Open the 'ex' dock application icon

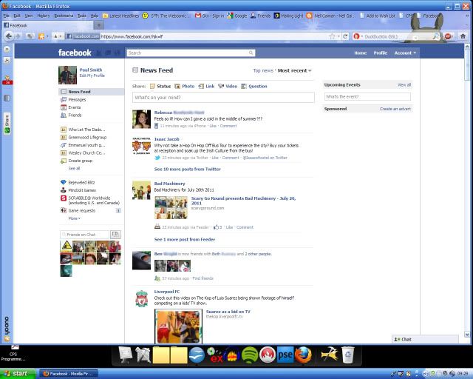pos(214,355)
